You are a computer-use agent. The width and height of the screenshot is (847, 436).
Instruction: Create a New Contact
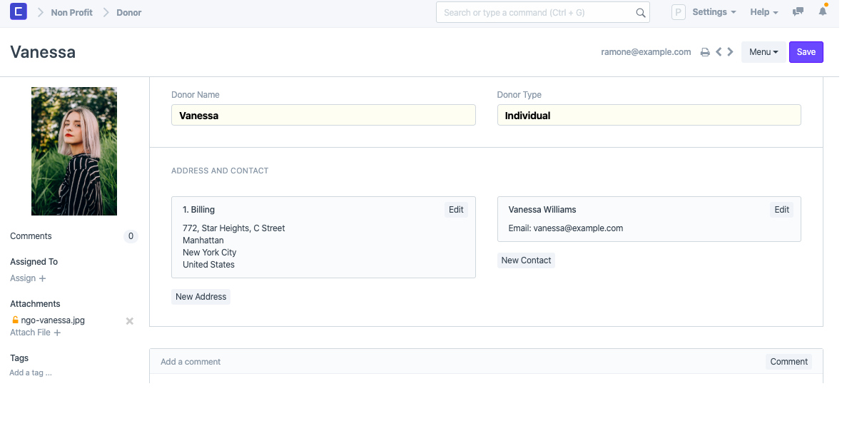(526, 260)
